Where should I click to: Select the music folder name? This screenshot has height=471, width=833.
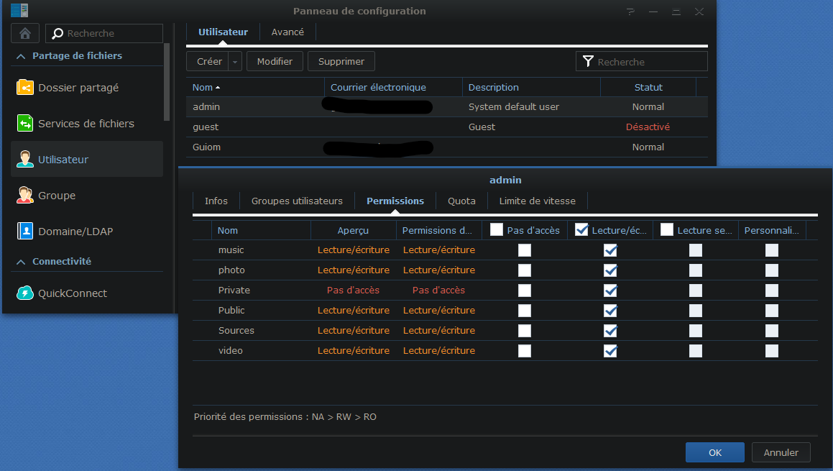pyautogui.click(x=231, y=250)
